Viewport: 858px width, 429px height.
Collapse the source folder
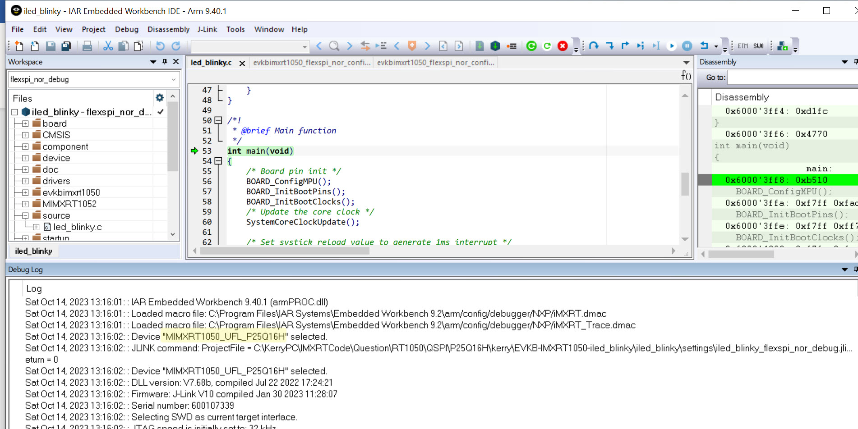click(x=25, y=215)
